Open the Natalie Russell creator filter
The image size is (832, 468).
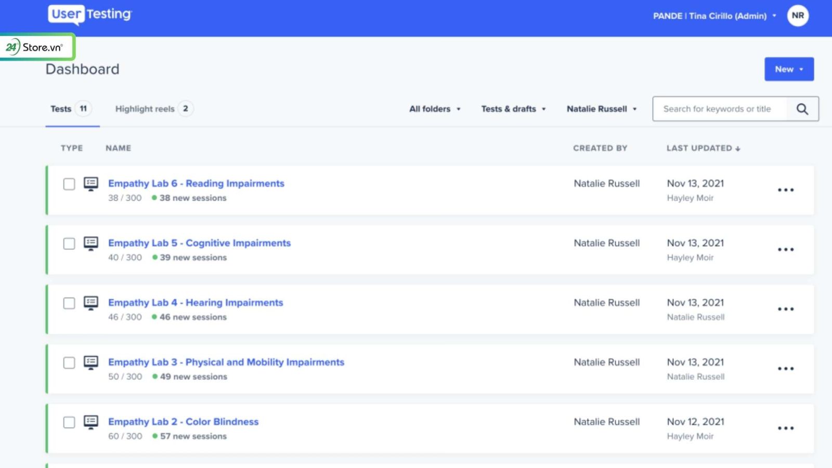point(602,109)
